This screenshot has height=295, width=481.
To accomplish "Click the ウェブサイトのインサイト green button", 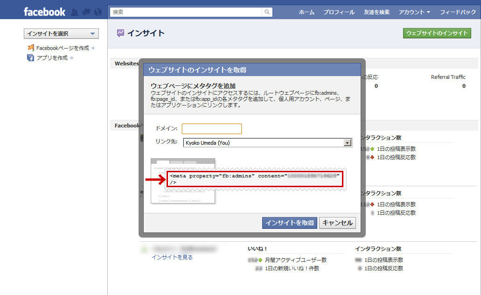I will click(437, 33).
